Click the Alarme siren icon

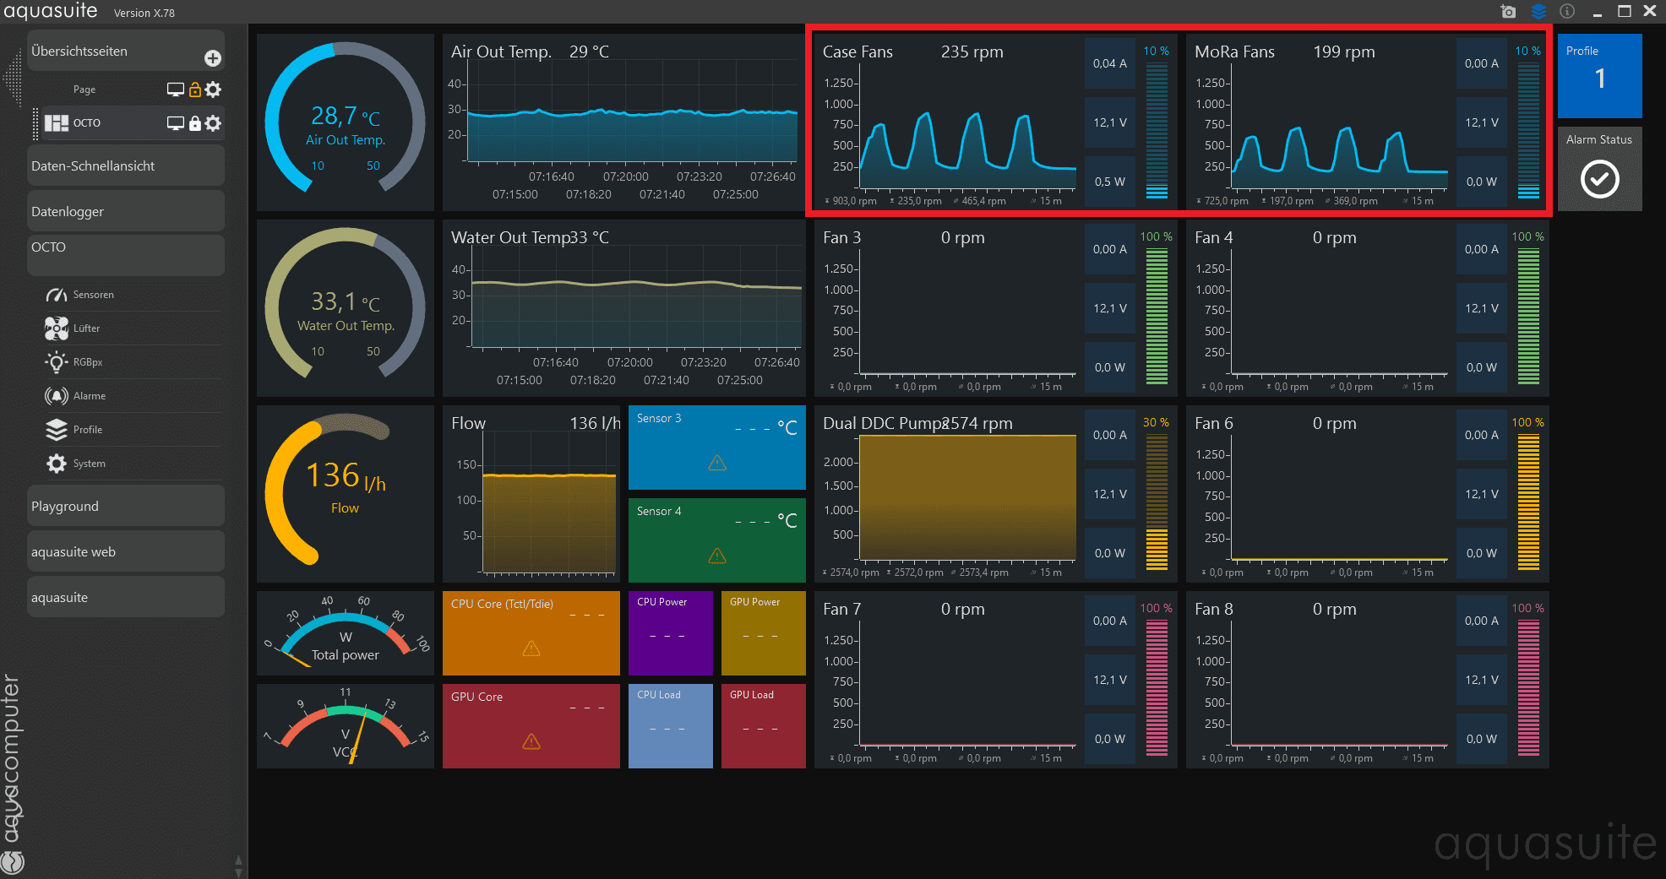[x=57, y=396]
